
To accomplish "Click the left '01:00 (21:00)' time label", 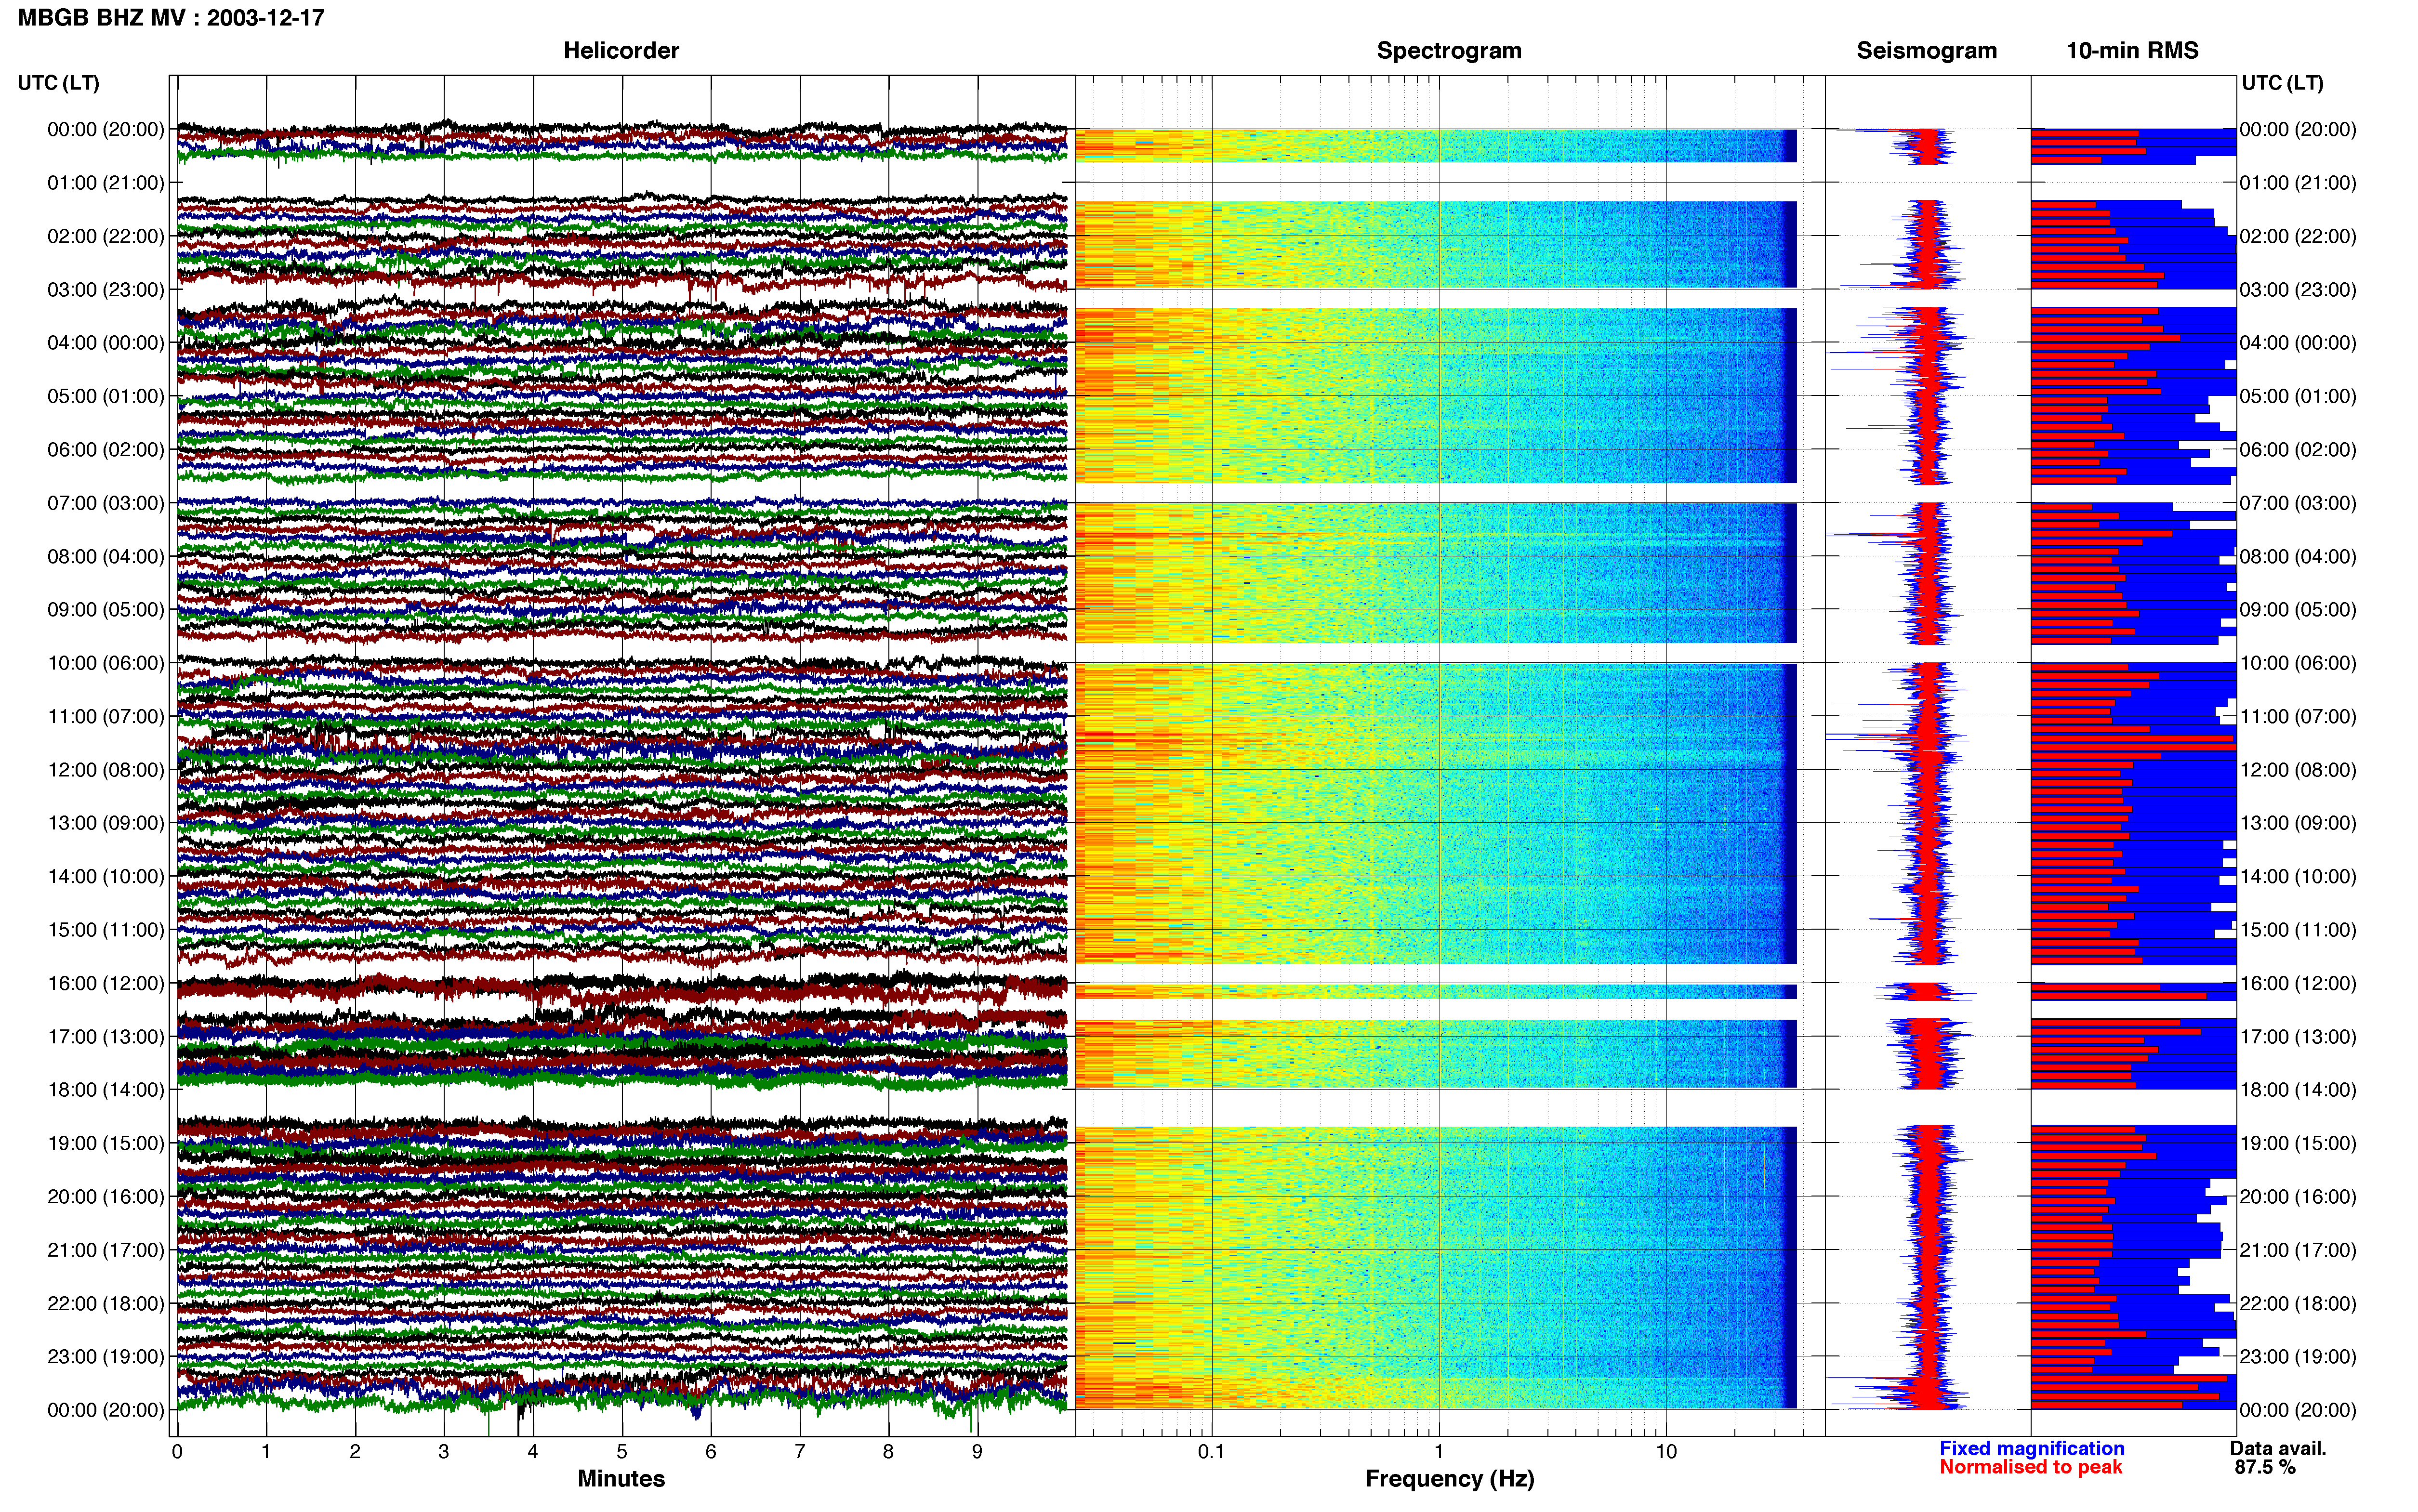I will (x=105, y=183).
